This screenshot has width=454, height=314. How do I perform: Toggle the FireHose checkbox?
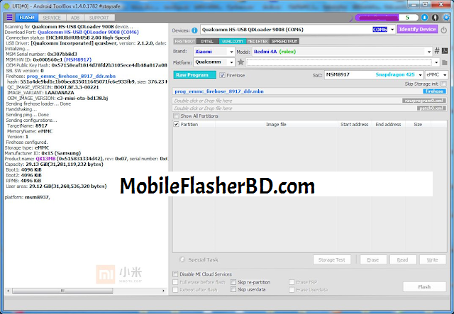[x=222, y=75]
